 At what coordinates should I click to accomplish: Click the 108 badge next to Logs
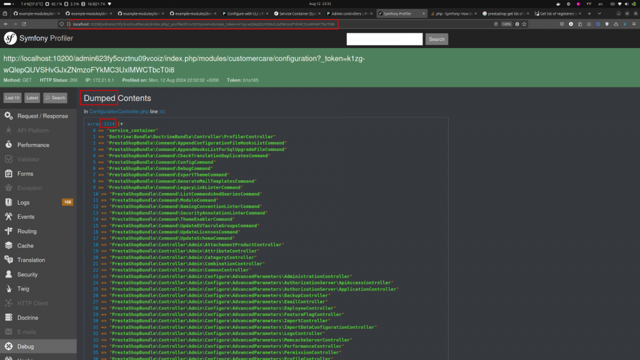[x=67, y=202]
